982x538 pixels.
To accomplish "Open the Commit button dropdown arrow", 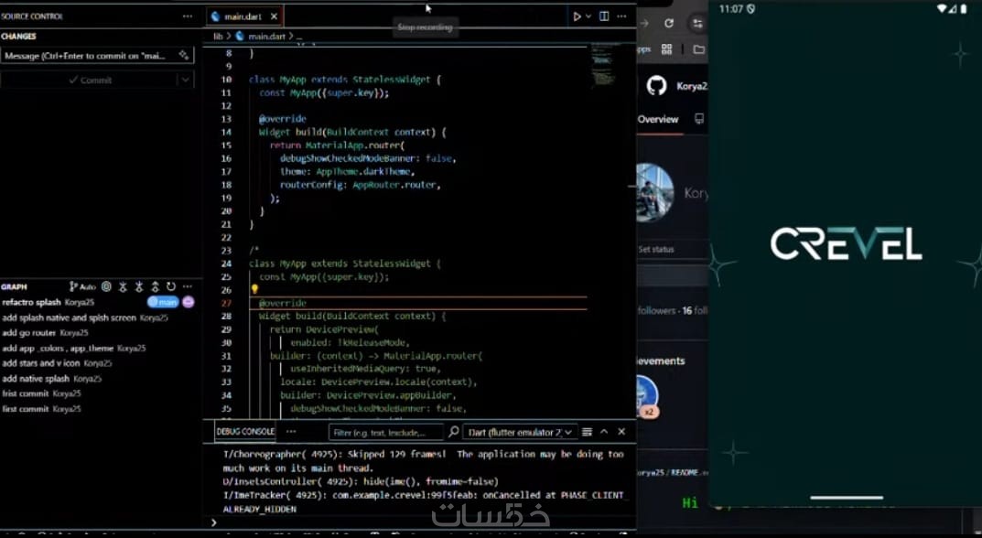I will pyautogui.click(x=186, y=81).
